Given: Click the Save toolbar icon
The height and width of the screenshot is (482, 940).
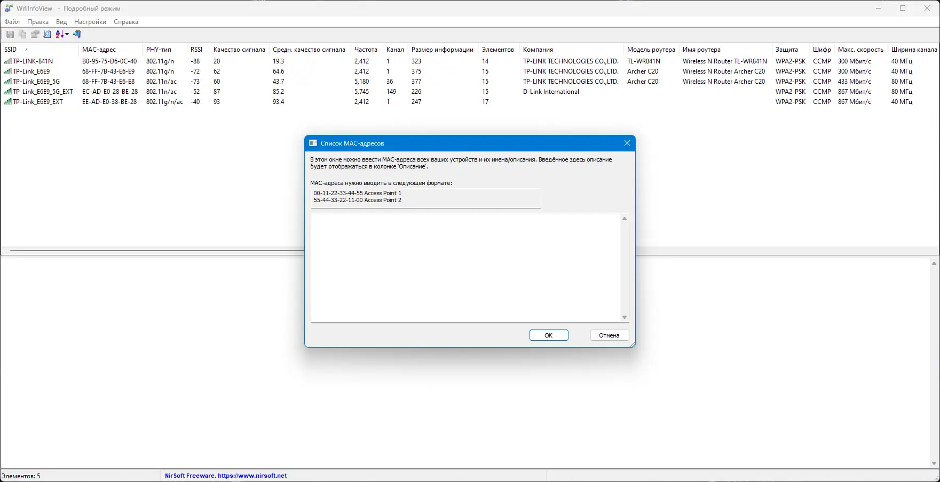Looking at the screenshot, I should [10, 34].
